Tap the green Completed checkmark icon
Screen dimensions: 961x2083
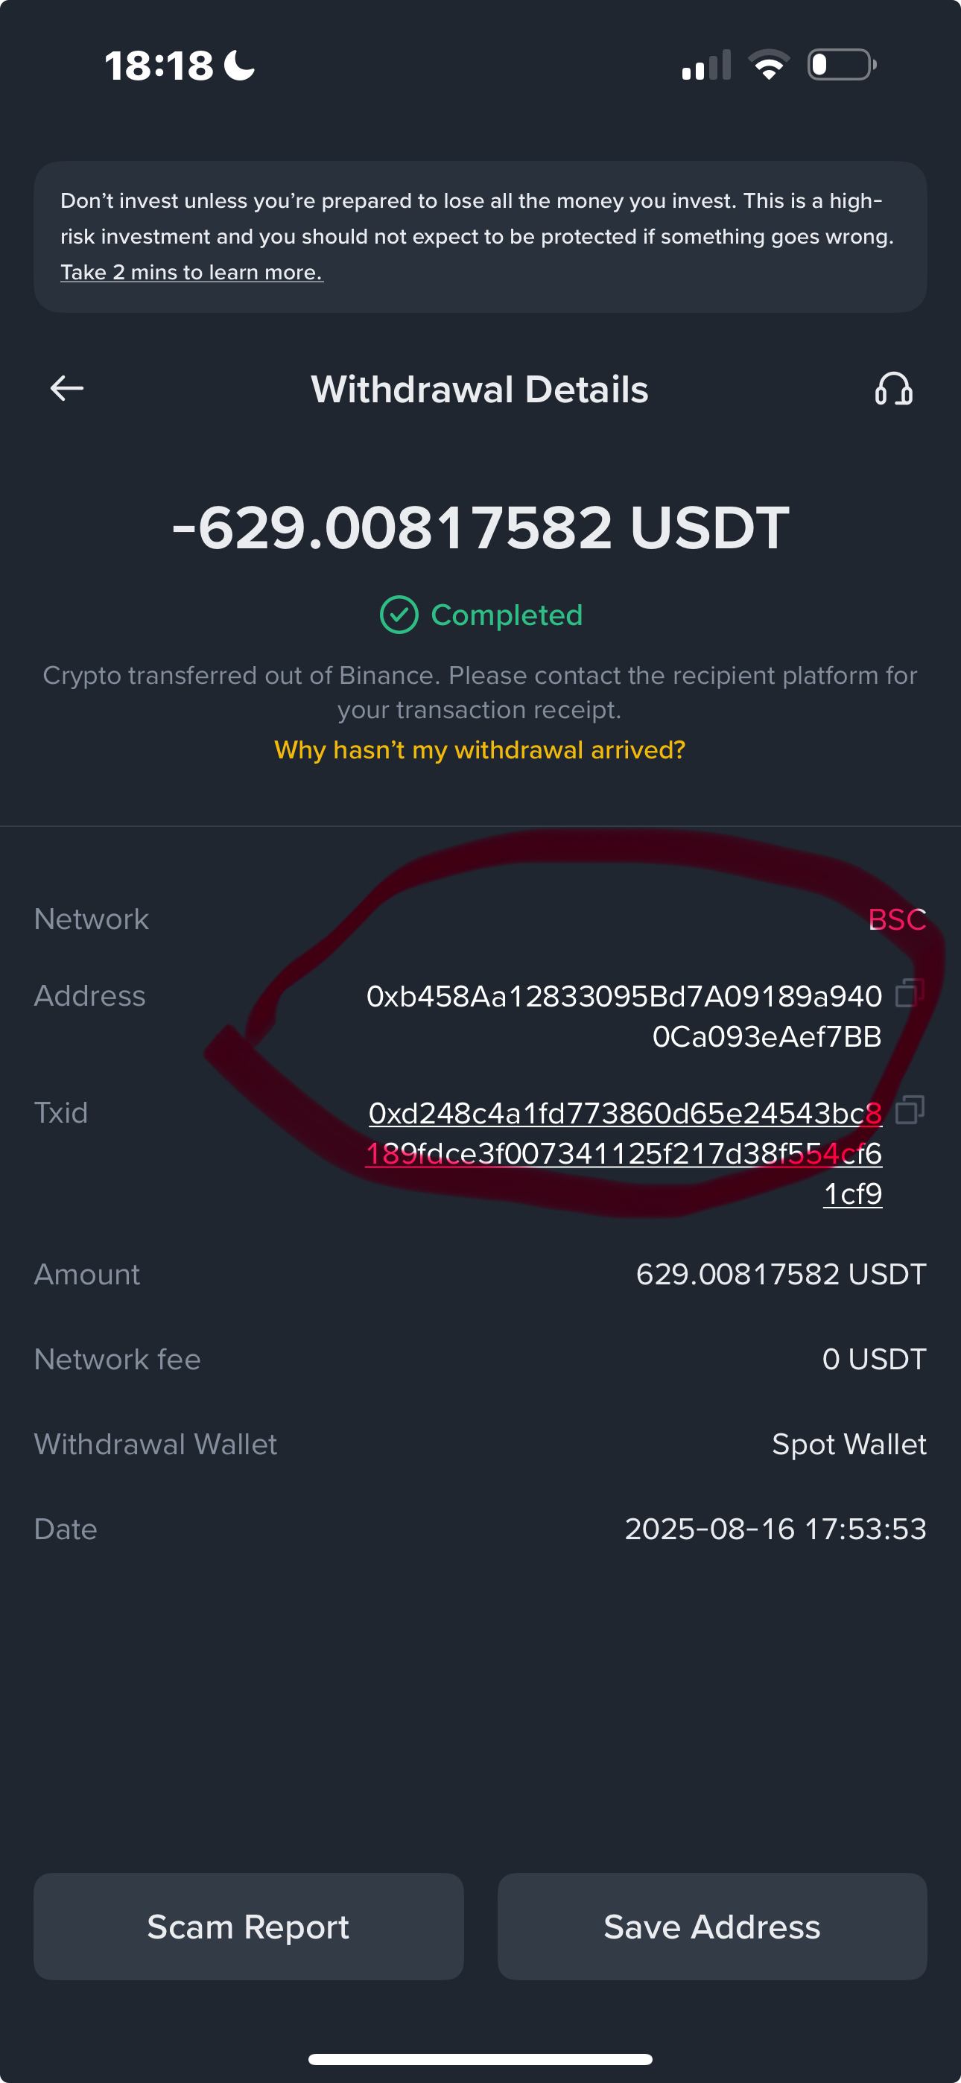(x=399, y=615)
